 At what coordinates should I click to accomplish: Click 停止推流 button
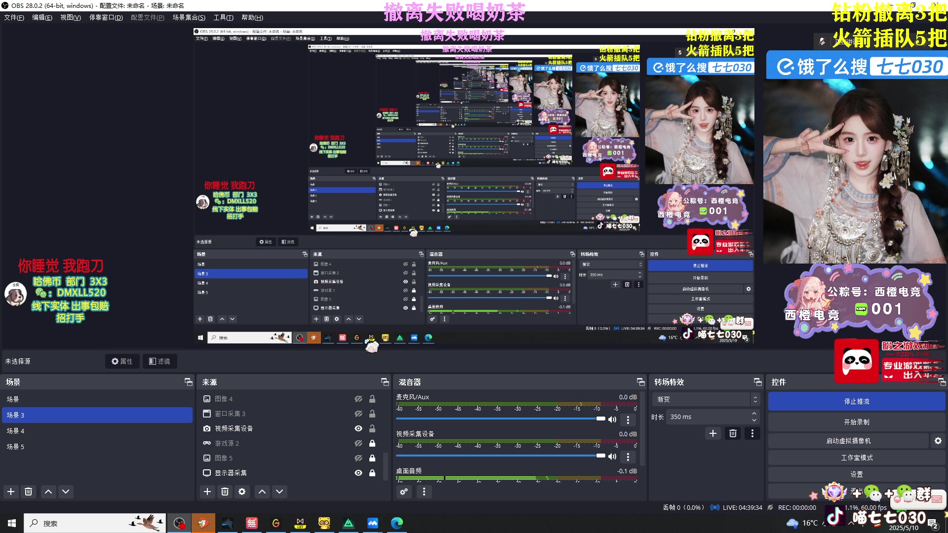point(857,402)
